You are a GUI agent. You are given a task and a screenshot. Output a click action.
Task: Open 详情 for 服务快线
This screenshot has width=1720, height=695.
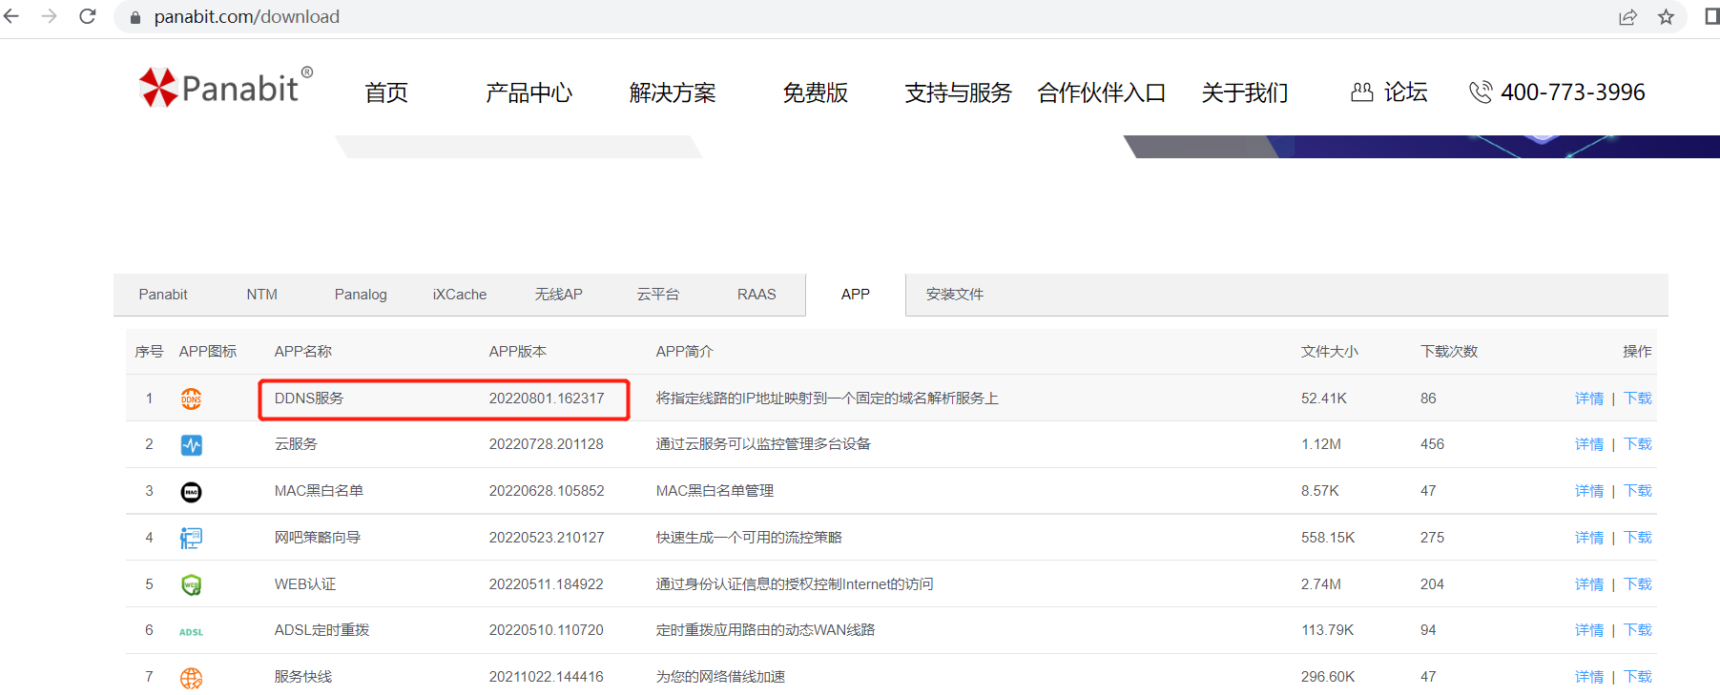(x=1589, y=677)
